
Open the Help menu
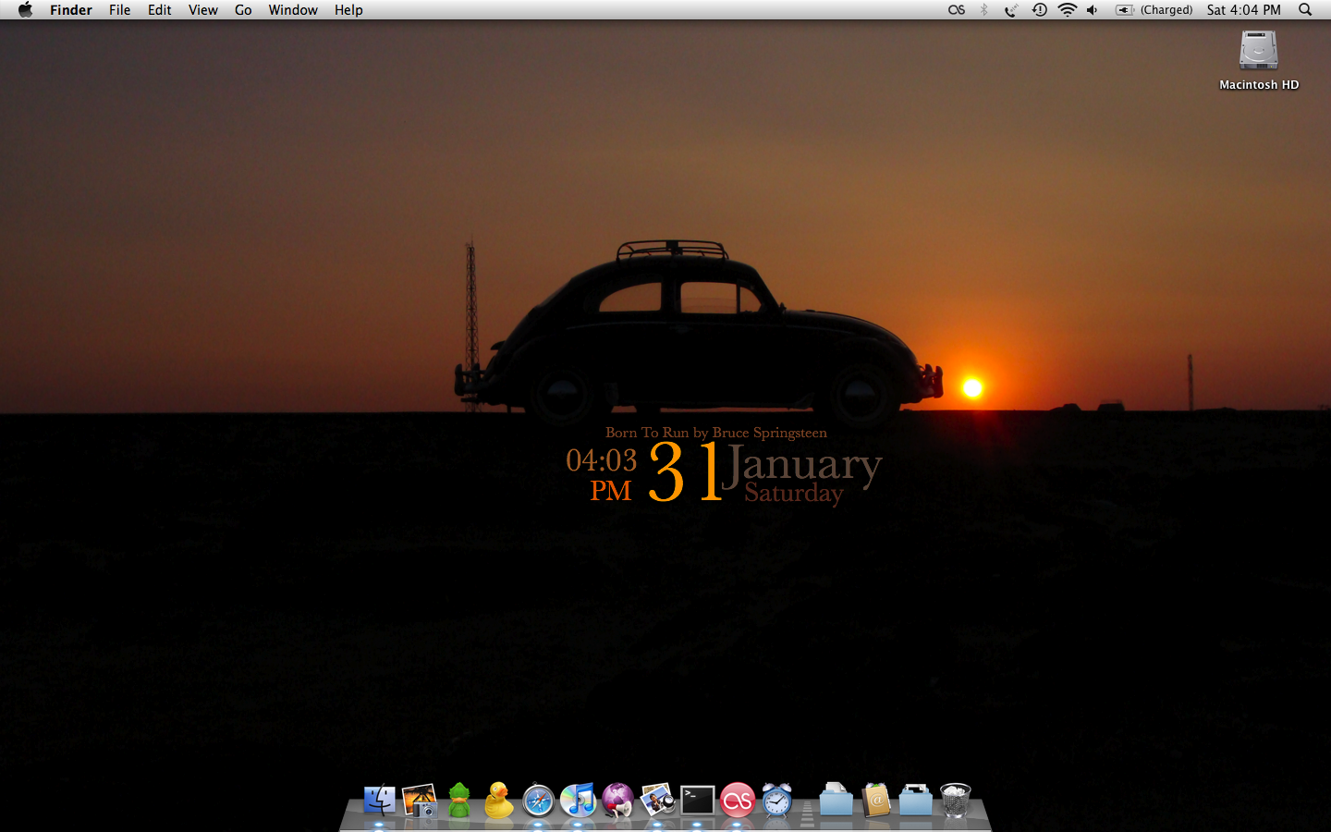(348, 10)
